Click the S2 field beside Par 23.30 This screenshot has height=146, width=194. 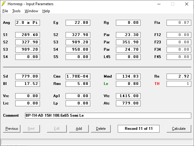(78, 35)
